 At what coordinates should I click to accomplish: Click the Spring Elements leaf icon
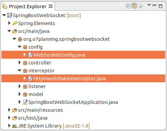click(x=15, y=23)
